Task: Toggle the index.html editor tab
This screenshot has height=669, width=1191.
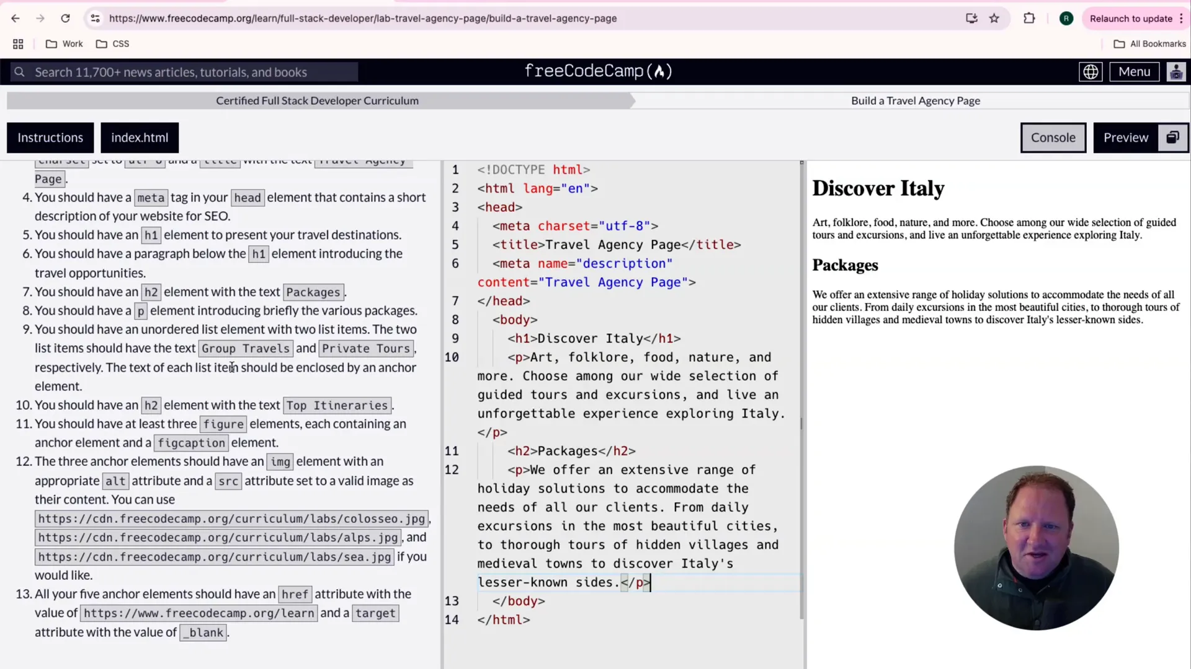Action: pos(140,138)
